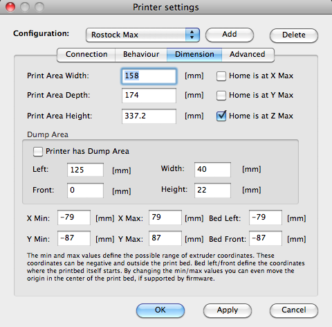Focus the Print Area Depth field
Image resolution: width=332 pixels, height=327 pixels.
pyautogui.click(x=149, y=96)
